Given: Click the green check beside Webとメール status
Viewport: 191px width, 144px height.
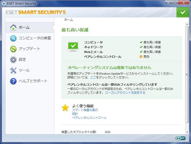Looking at the screenshot, I should (141, 52).
